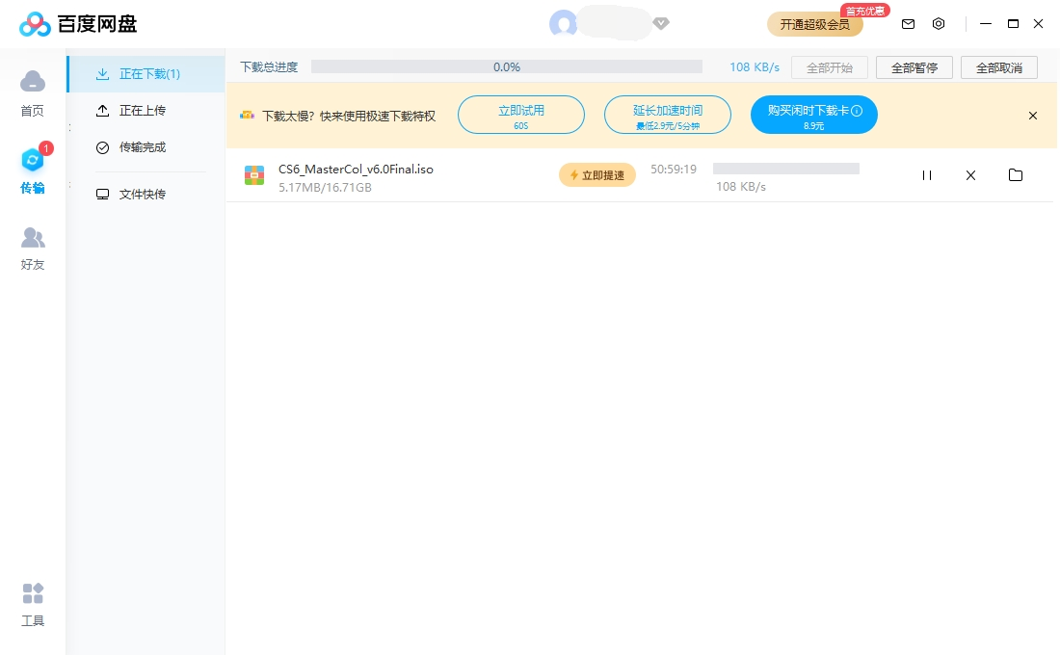Open the 好友 friends sidebar icon
This screenshot has width=1060, height=655.
33,237
